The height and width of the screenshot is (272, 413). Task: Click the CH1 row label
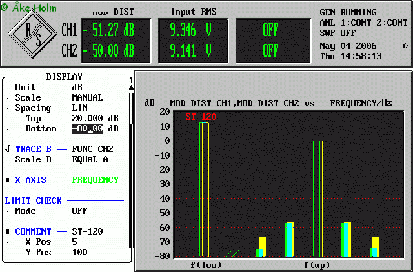coord(69,30)
